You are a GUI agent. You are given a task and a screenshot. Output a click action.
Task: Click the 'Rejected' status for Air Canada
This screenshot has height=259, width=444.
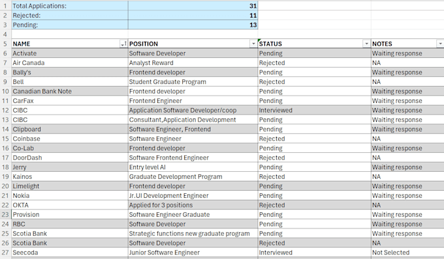[314, 62]
